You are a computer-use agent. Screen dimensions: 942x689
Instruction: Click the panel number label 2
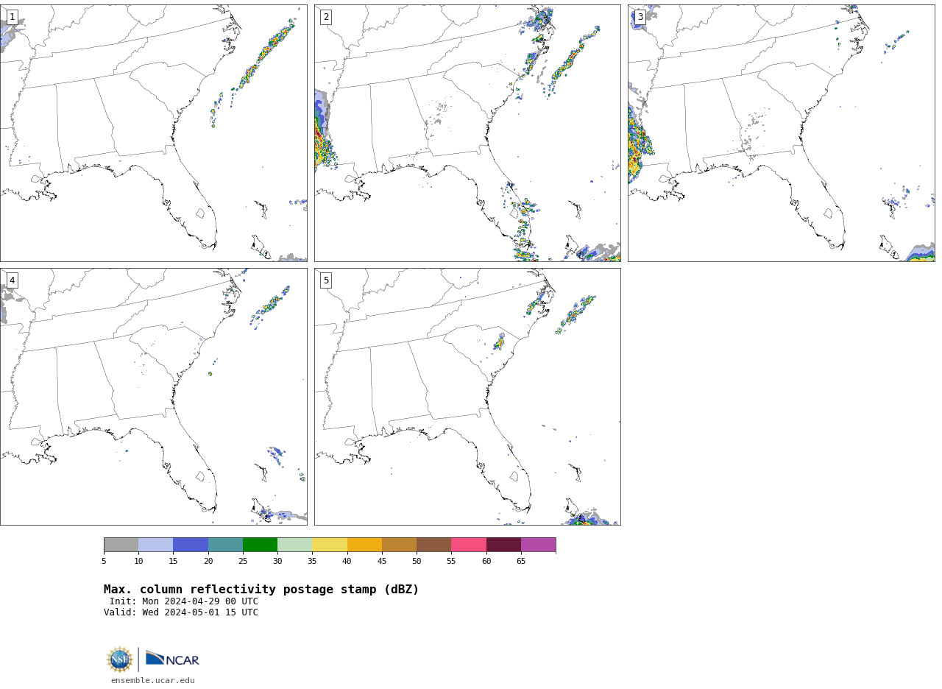pos(326,17)
